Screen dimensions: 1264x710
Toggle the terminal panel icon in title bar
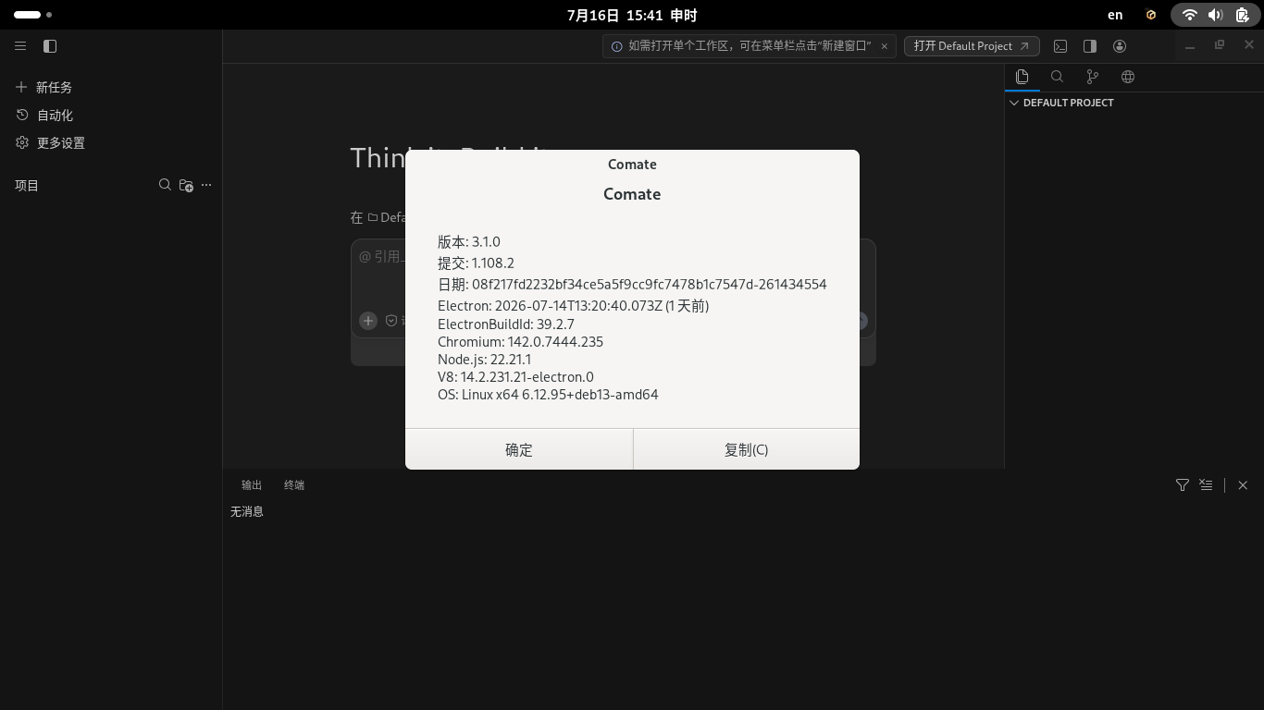(1060, 45)
